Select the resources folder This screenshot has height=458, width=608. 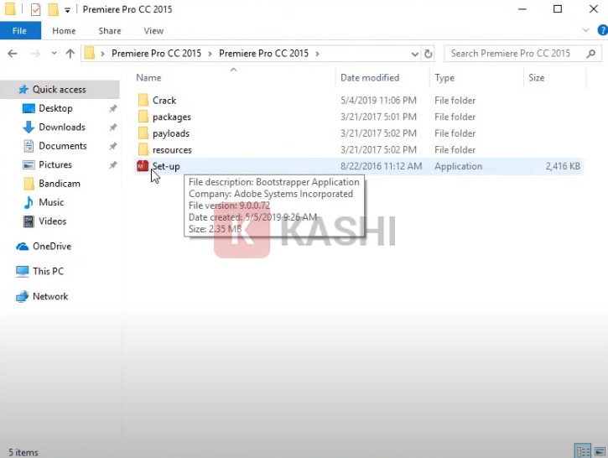172,149
